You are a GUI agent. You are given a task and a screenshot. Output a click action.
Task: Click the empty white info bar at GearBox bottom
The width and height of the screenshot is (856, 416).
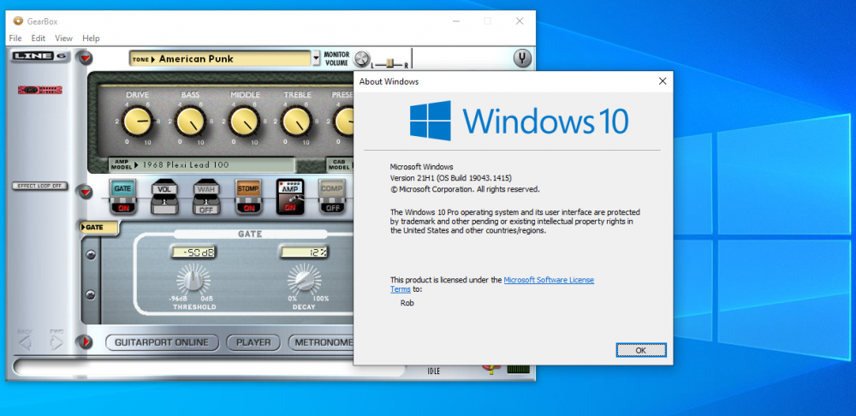pos(211,367)
